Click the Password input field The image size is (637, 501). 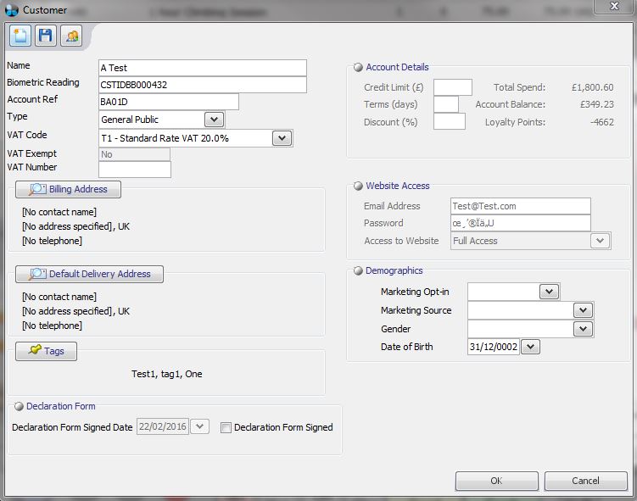coord(521,223)
